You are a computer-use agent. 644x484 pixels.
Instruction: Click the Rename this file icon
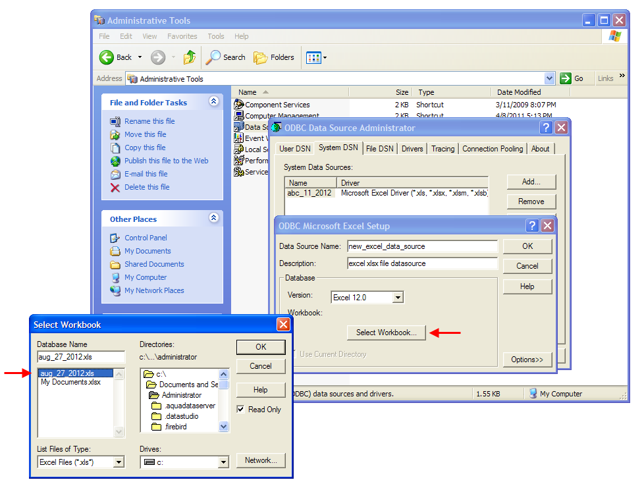point(115,121)
